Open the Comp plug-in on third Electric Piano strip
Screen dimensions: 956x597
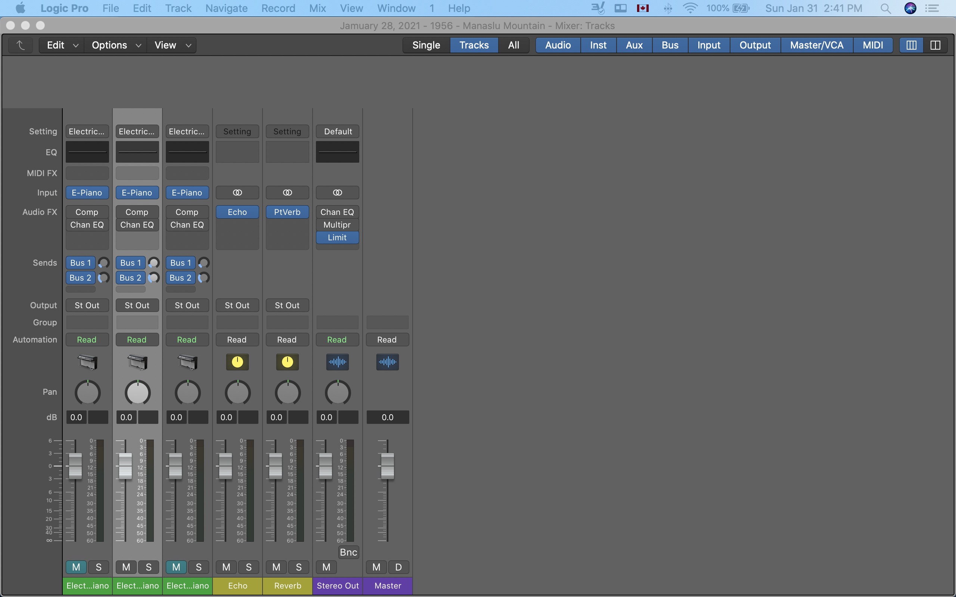187,212
